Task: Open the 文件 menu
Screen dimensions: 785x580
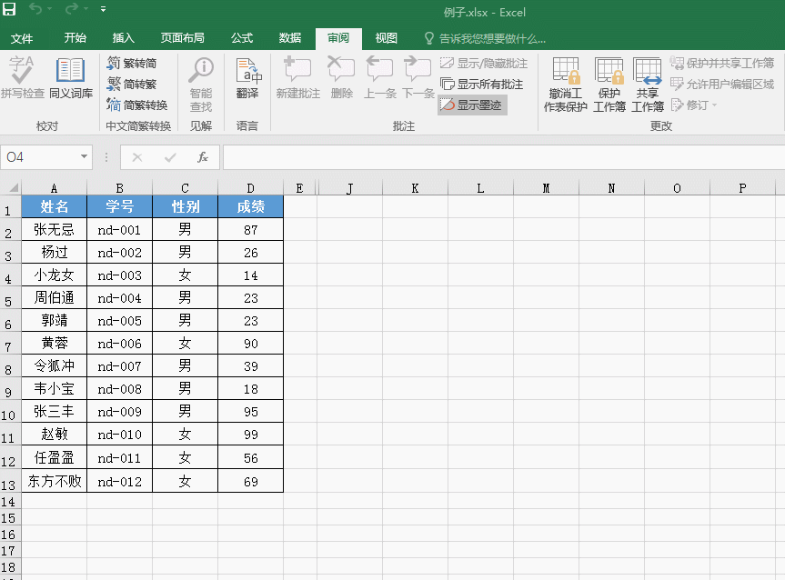Action: [x=22, y=38]
